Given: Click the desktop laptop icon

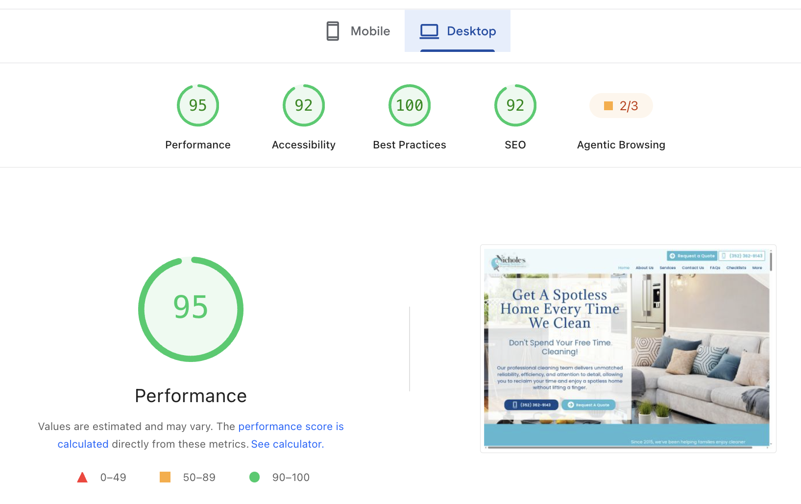Looking at the screenshot, I should click(429, 31).
